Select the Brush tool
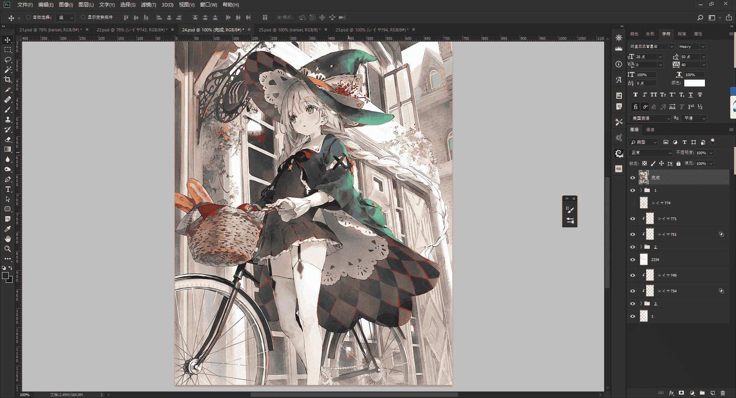This screenshot has width=736, height=398. tap(8, 109)
